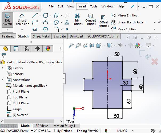The image size is (161, 133).
Task: Select the Polygon sketch tool
Action: (x=46, y=29)
